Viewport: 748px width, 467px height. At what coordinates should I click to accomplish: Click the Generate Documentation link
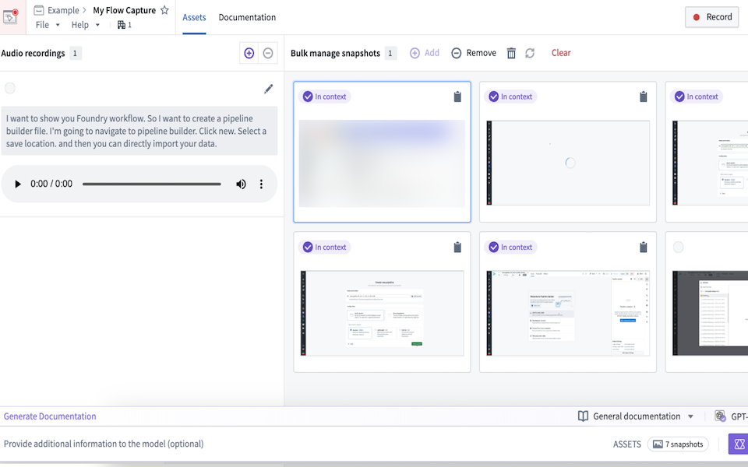(49, 416)
